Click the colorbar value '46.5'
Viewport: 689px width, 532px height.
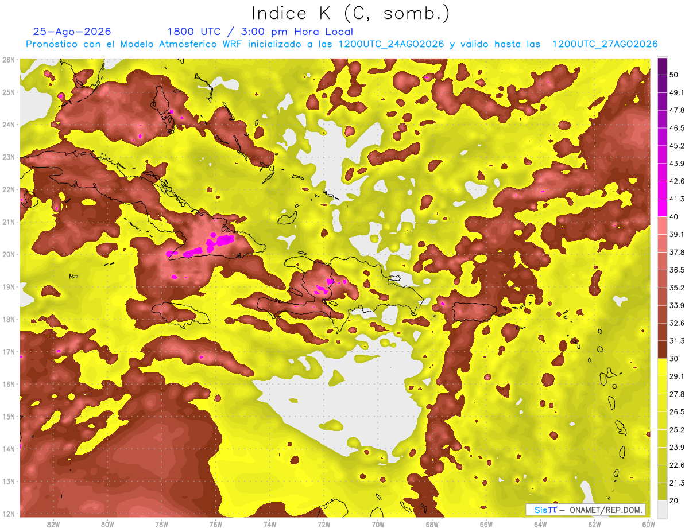point(678,127)
